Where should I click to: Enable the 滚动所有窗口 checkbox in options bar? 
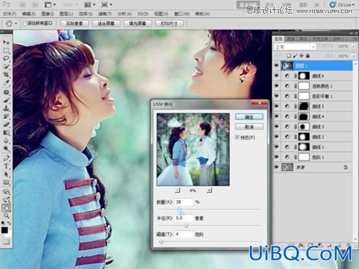(x=25, y=23)
